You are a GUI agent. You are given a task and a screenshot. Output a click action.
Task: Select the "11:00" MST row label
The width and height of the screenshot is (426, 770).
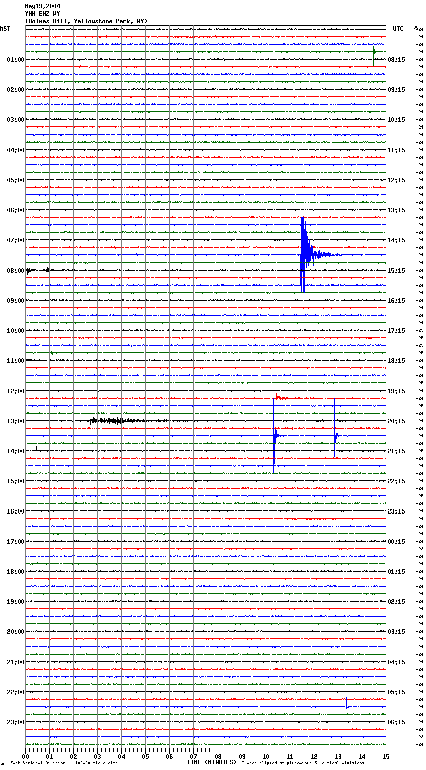(16, 361)
